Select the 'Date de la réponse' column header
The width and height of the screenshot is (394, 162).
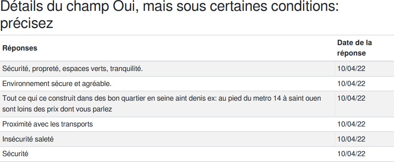coord(354,48)
